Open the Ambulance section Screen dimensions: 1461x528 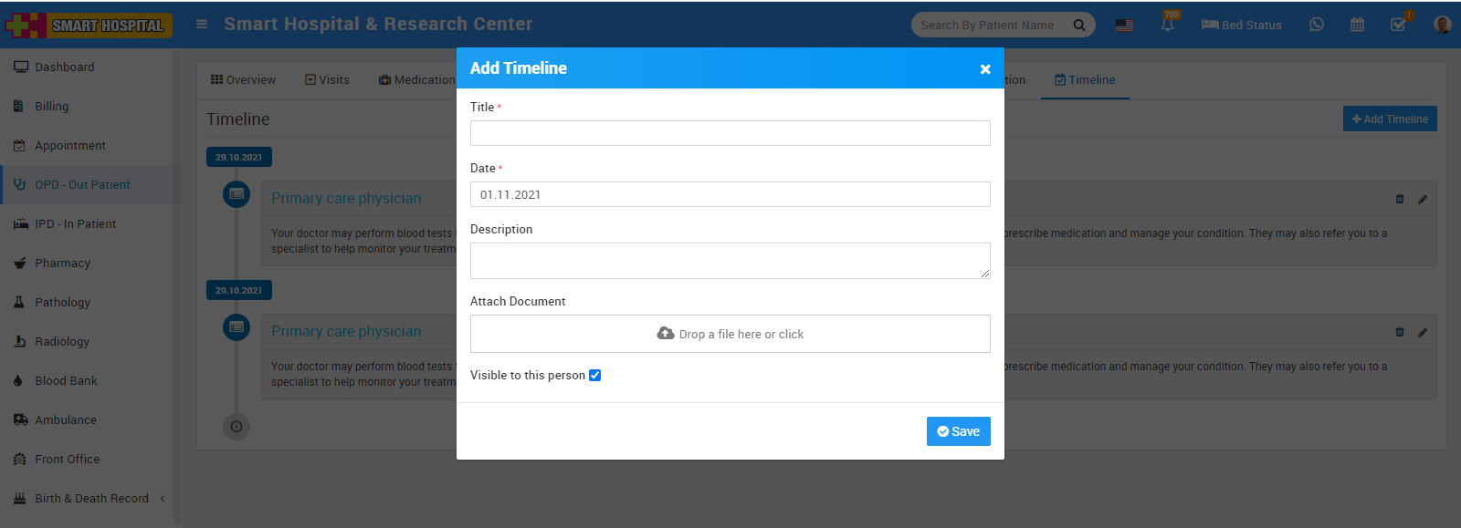coord(65,419)
